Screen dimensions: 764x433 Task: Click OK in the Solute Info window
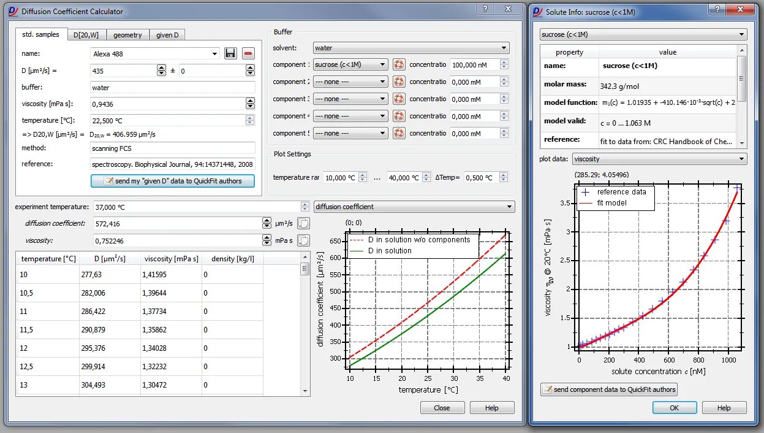(674, 408)
